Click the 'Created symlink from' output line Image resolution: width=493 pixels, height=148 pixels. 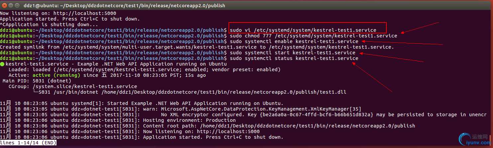(x=197, y=47)
